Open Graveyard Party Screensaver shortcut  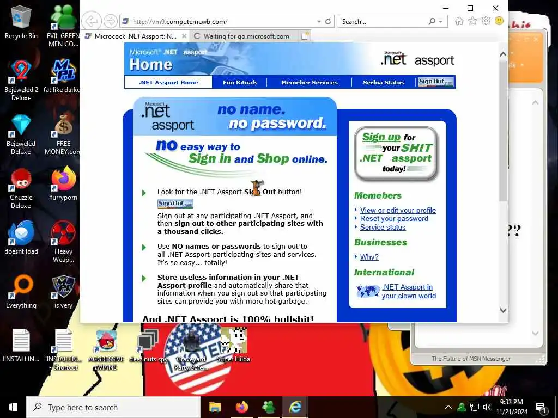click(x=191, y=349)
